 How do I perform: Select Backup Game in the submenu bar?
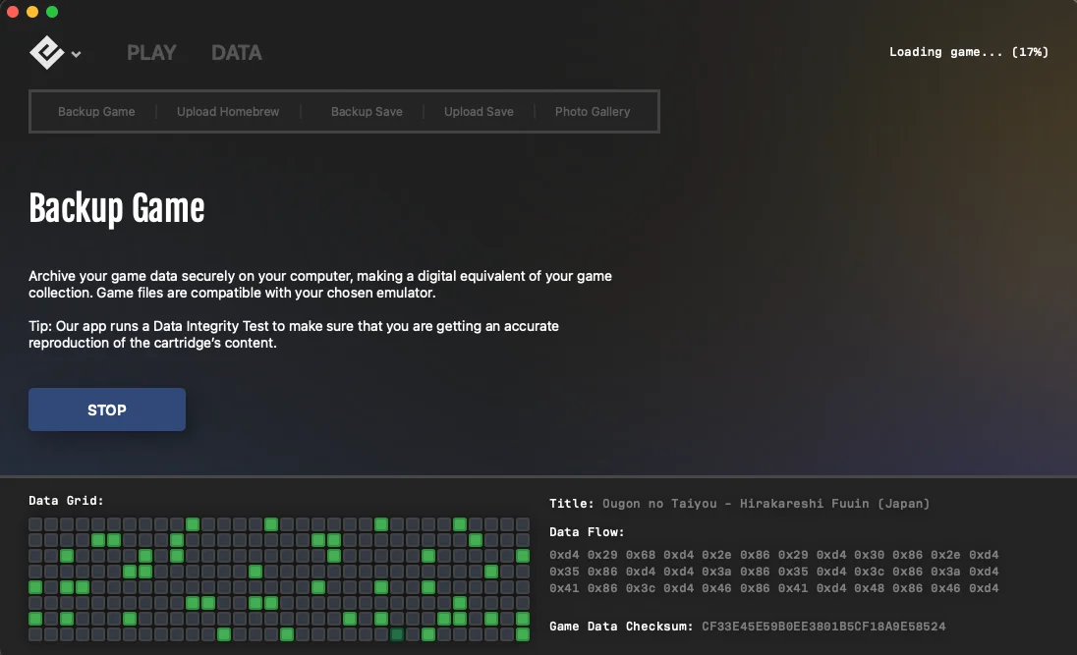(x=96, y=112)
